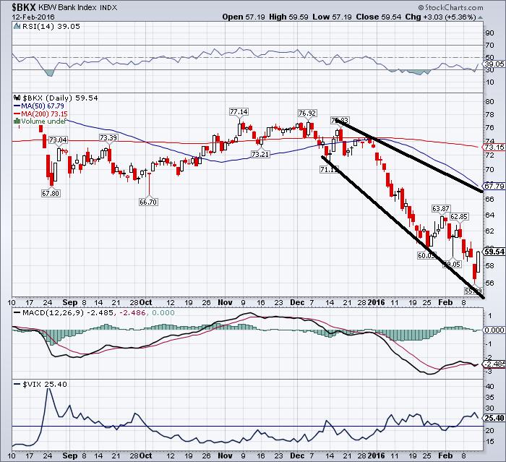Screen dimensions: 506x462
Task: Click Nov on the price chart date axis
Action: pyautogui.click(x=226, y=303)
